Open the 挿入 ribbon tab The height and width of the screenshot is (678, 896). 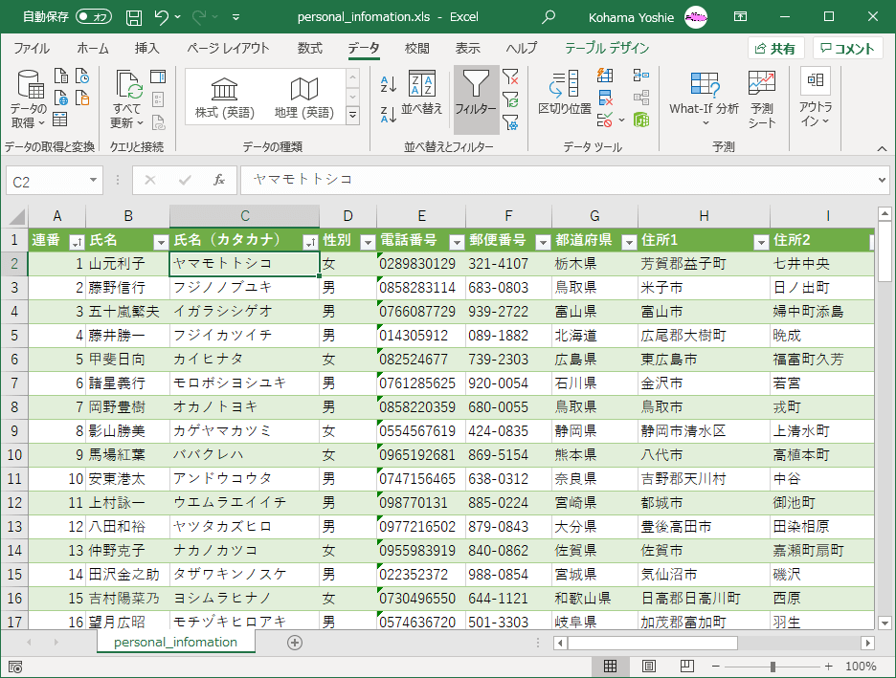coord(146,49)
